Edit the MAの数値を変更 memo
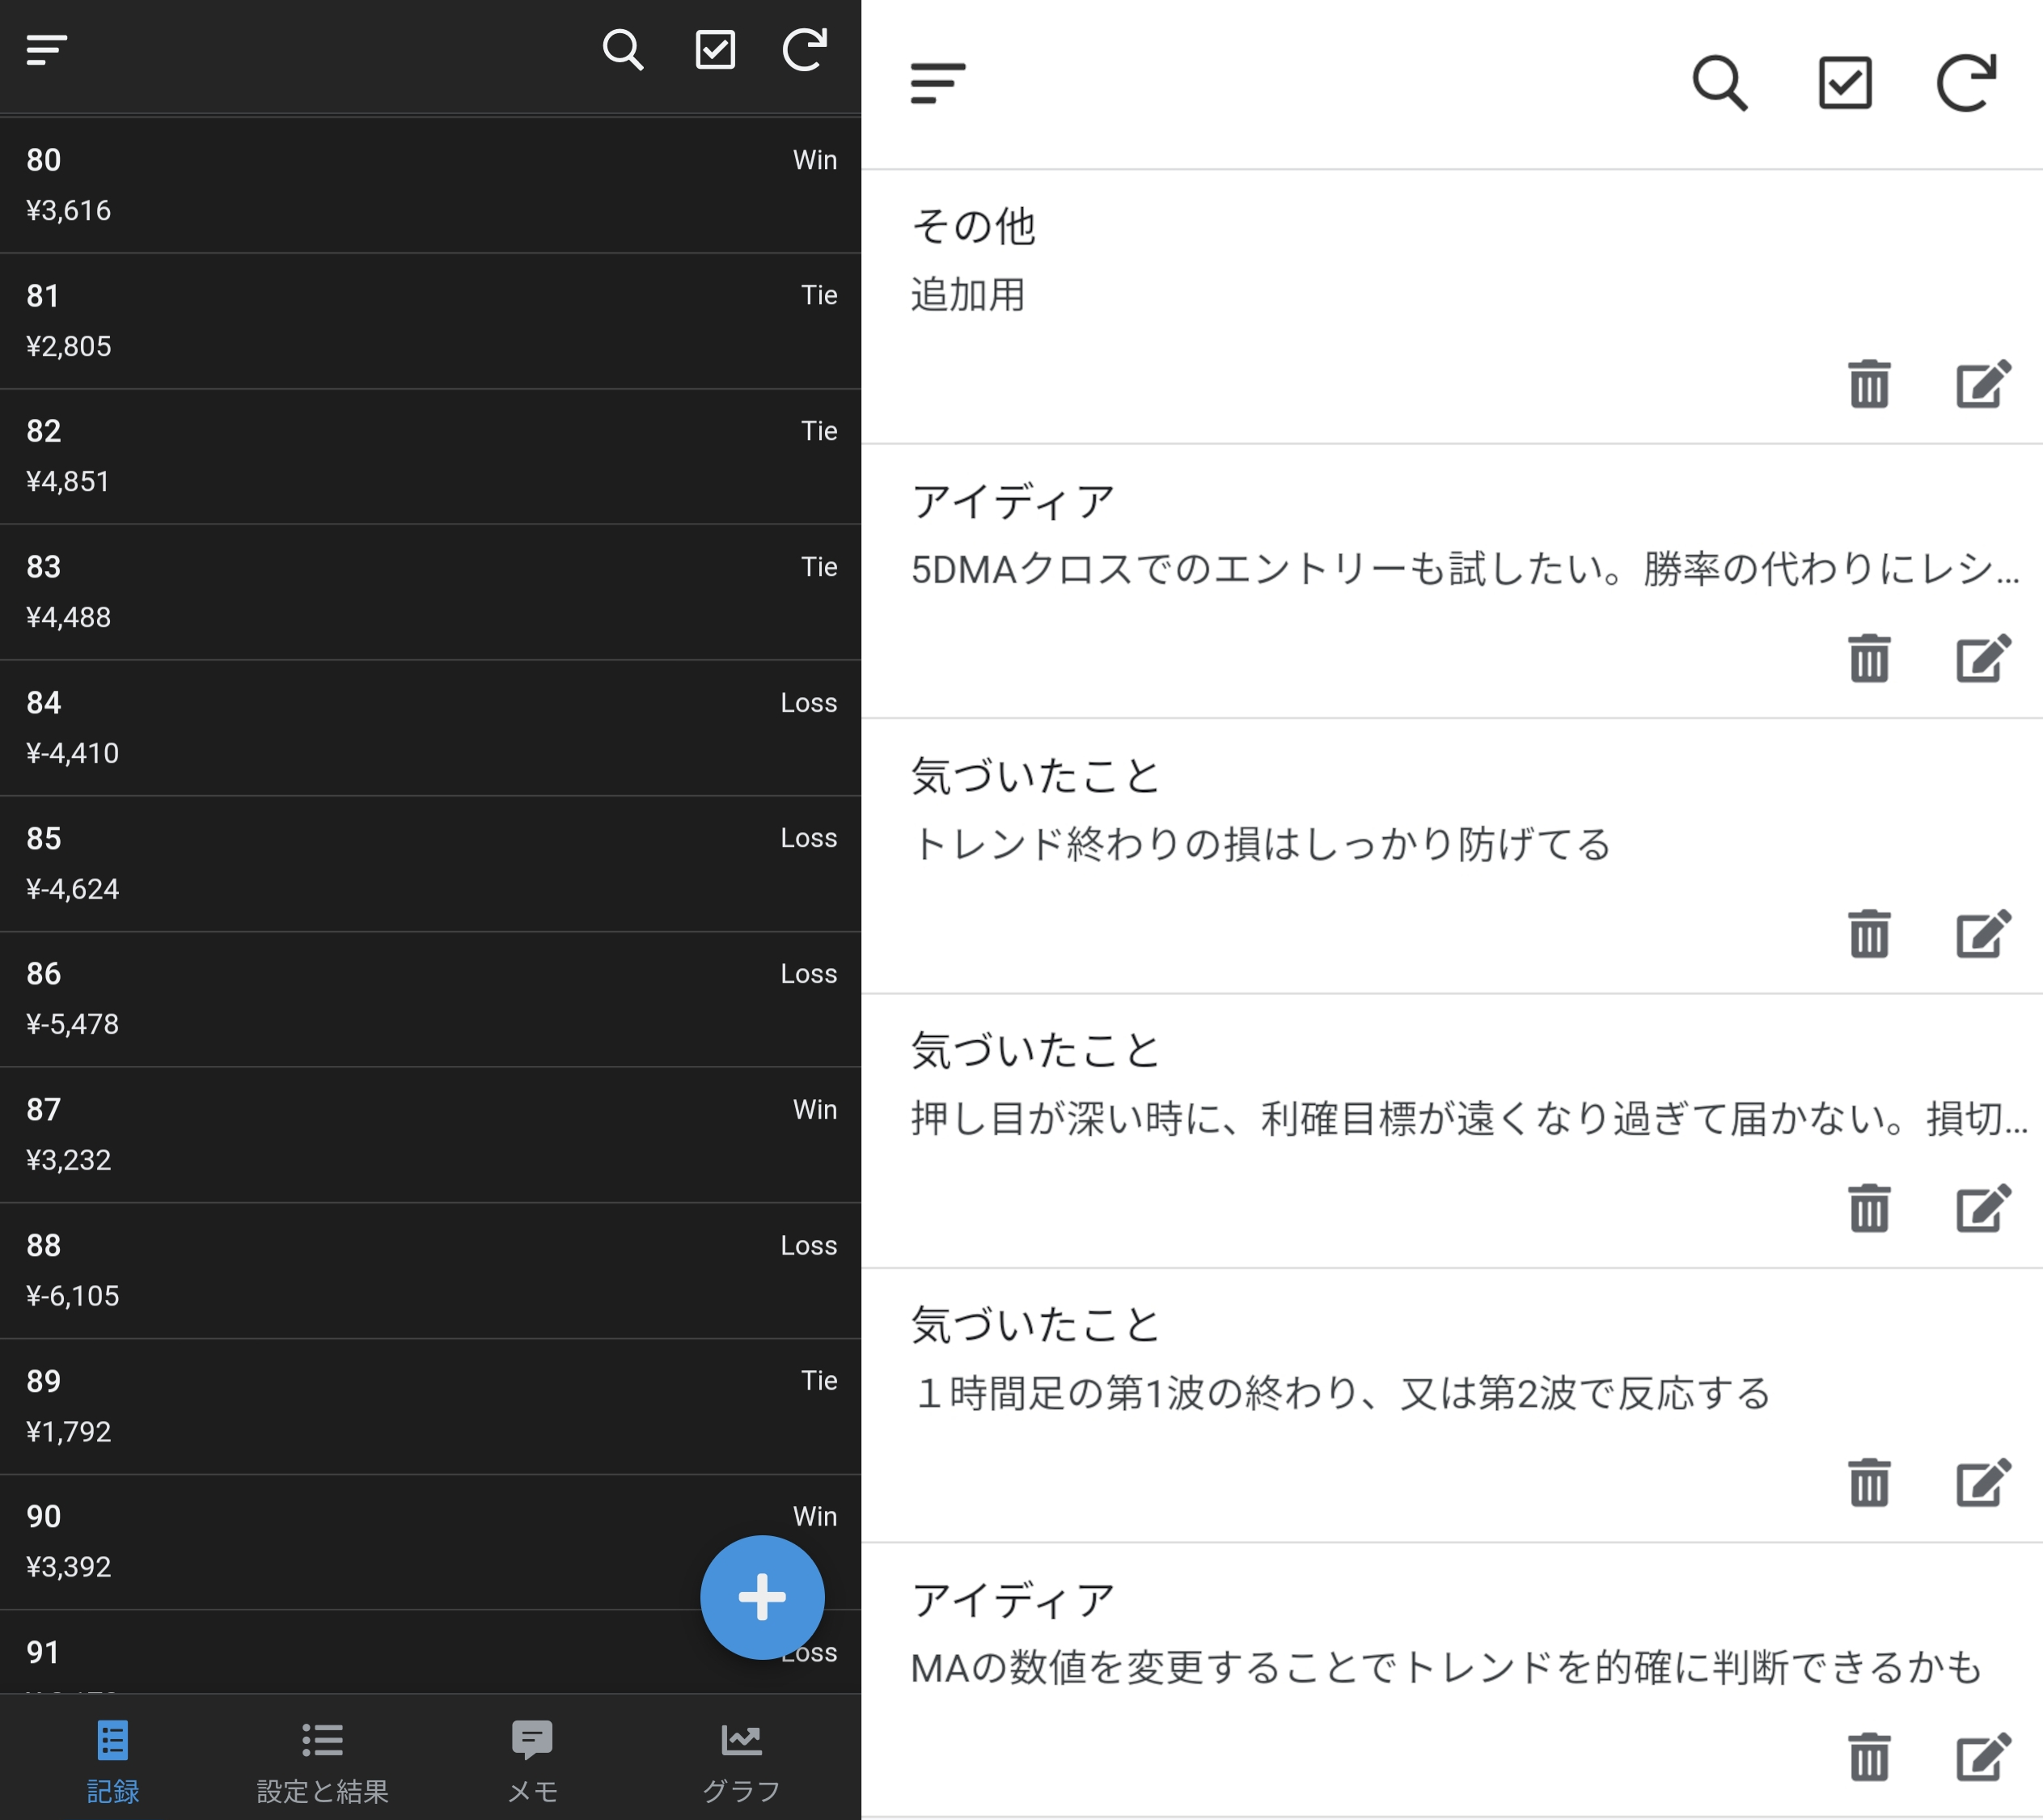2043x1820 pixels. (x=1983, y=1756)
